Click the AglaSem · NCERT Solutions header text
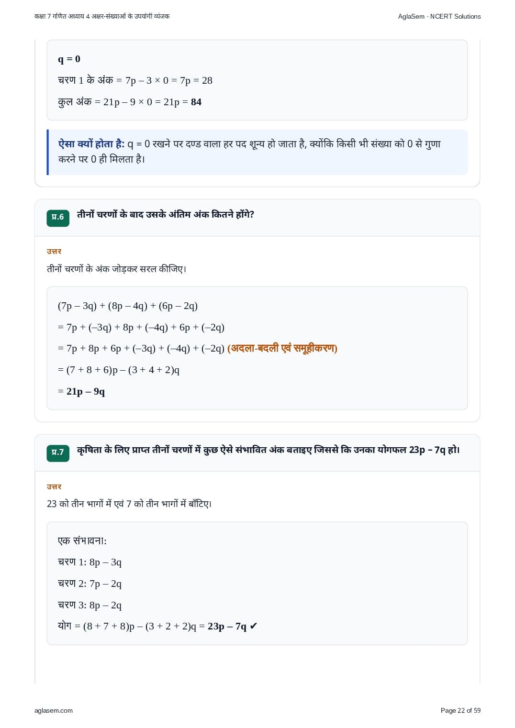The width and height of the screenshot is (515, 728). click(439, 16)
